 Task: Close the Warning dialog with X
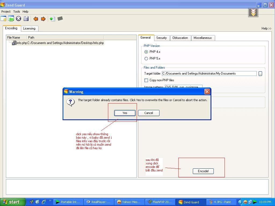click(x=207, y=92)
